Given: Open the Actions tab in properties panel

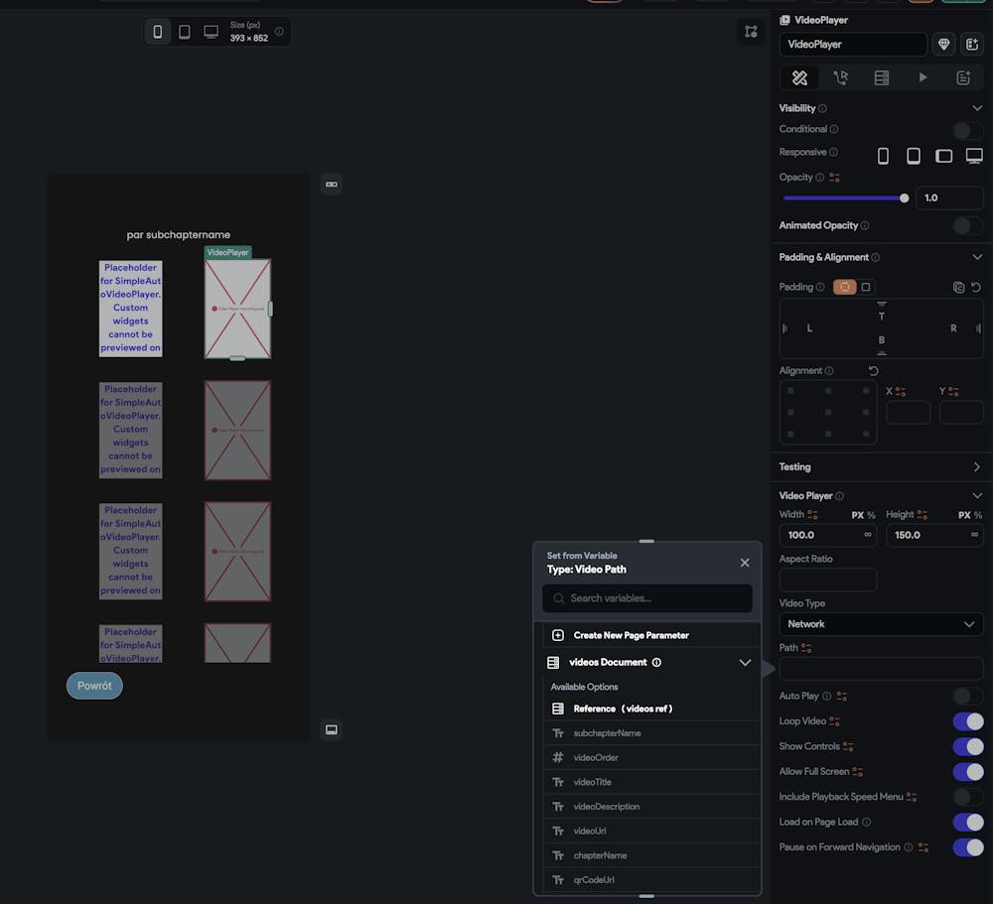Looking at the screenshot, I should pos(840,77).
